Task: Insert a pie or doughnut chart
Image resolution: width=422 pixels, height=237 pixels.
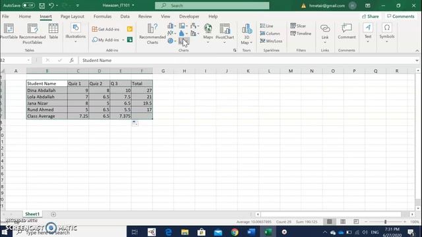Action: (171, 41)
